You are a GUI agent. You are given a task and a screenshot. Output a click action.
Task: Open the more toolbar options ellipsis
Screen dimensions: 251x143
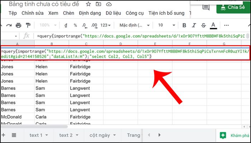[x=226, y=25]
